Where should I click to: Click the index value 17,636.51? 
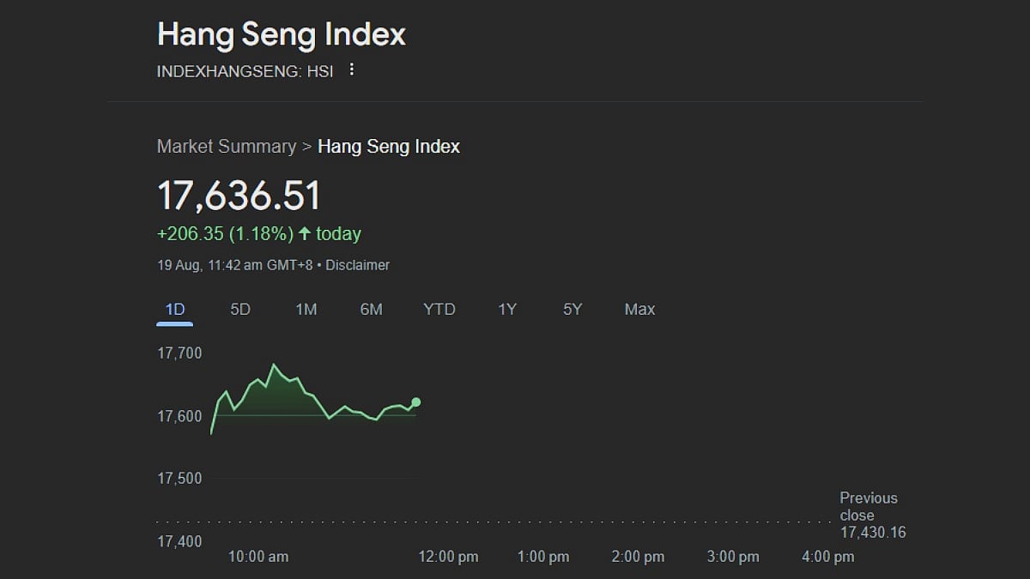pos(239,196)
